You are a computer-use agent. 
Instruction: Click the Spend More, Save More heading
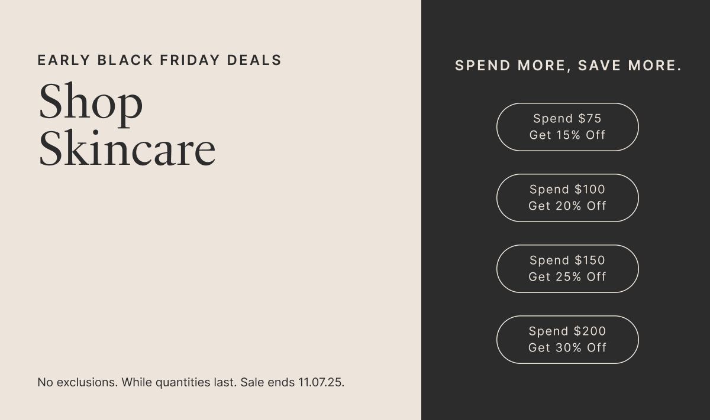(x=568, y=66)
